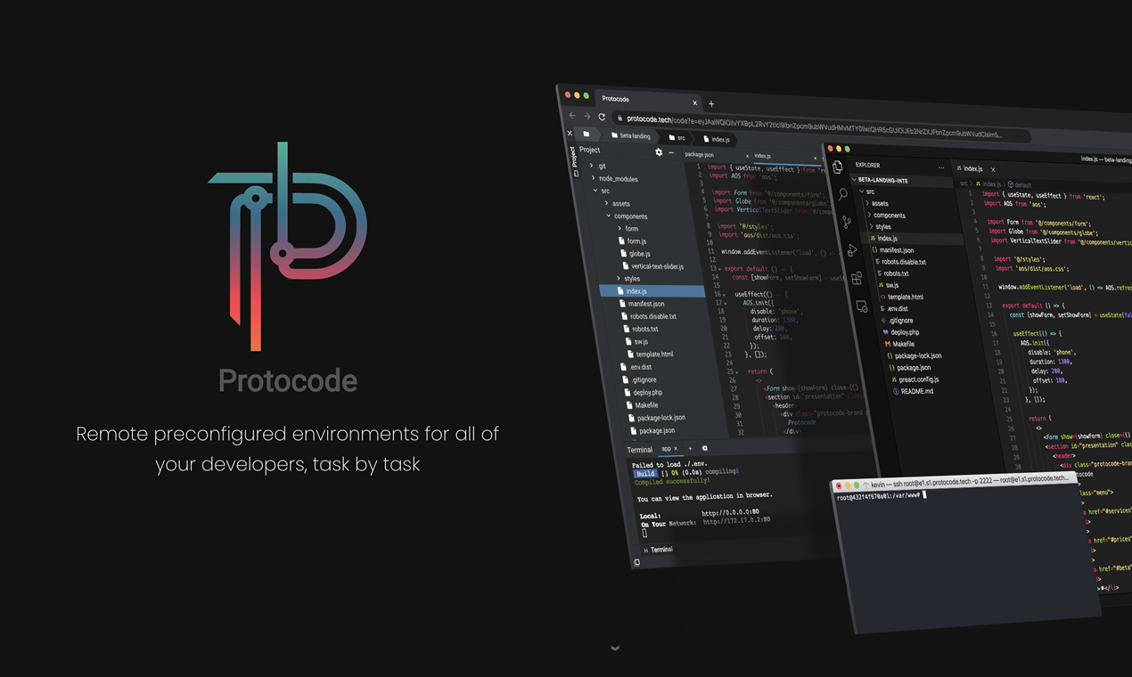Fold code at line 13 arrow
Image resolution: width=1132 pixels, height=677 pixels.
(720, 268)
